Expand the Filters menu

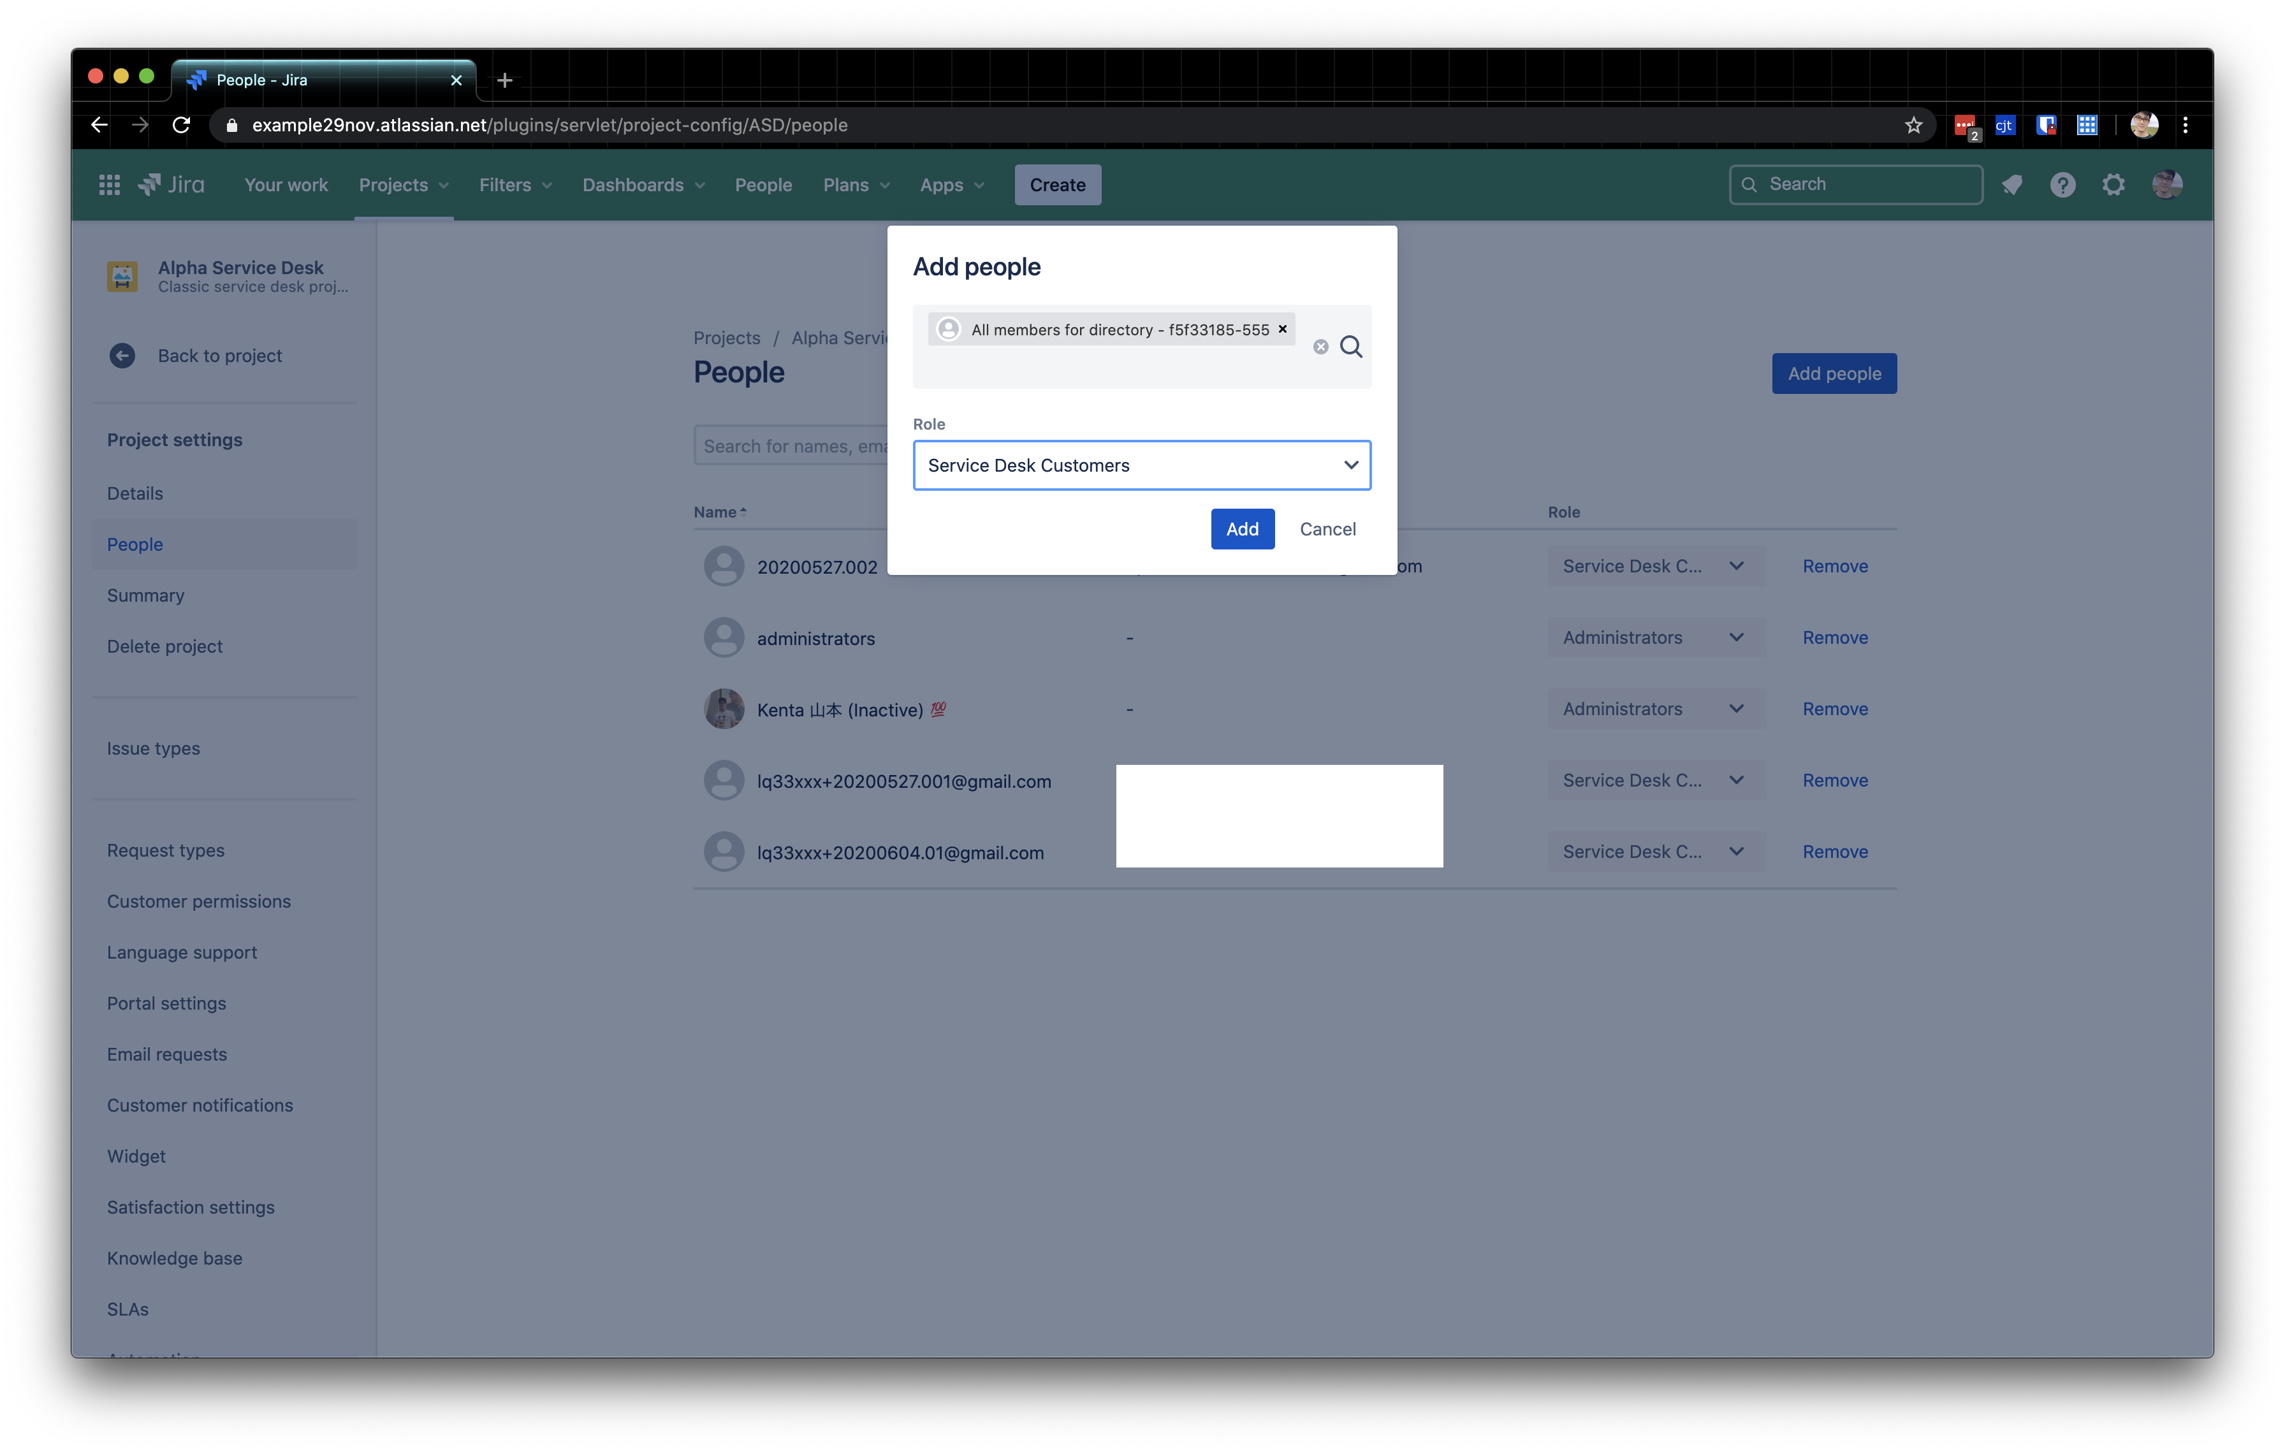pos(515,186)
